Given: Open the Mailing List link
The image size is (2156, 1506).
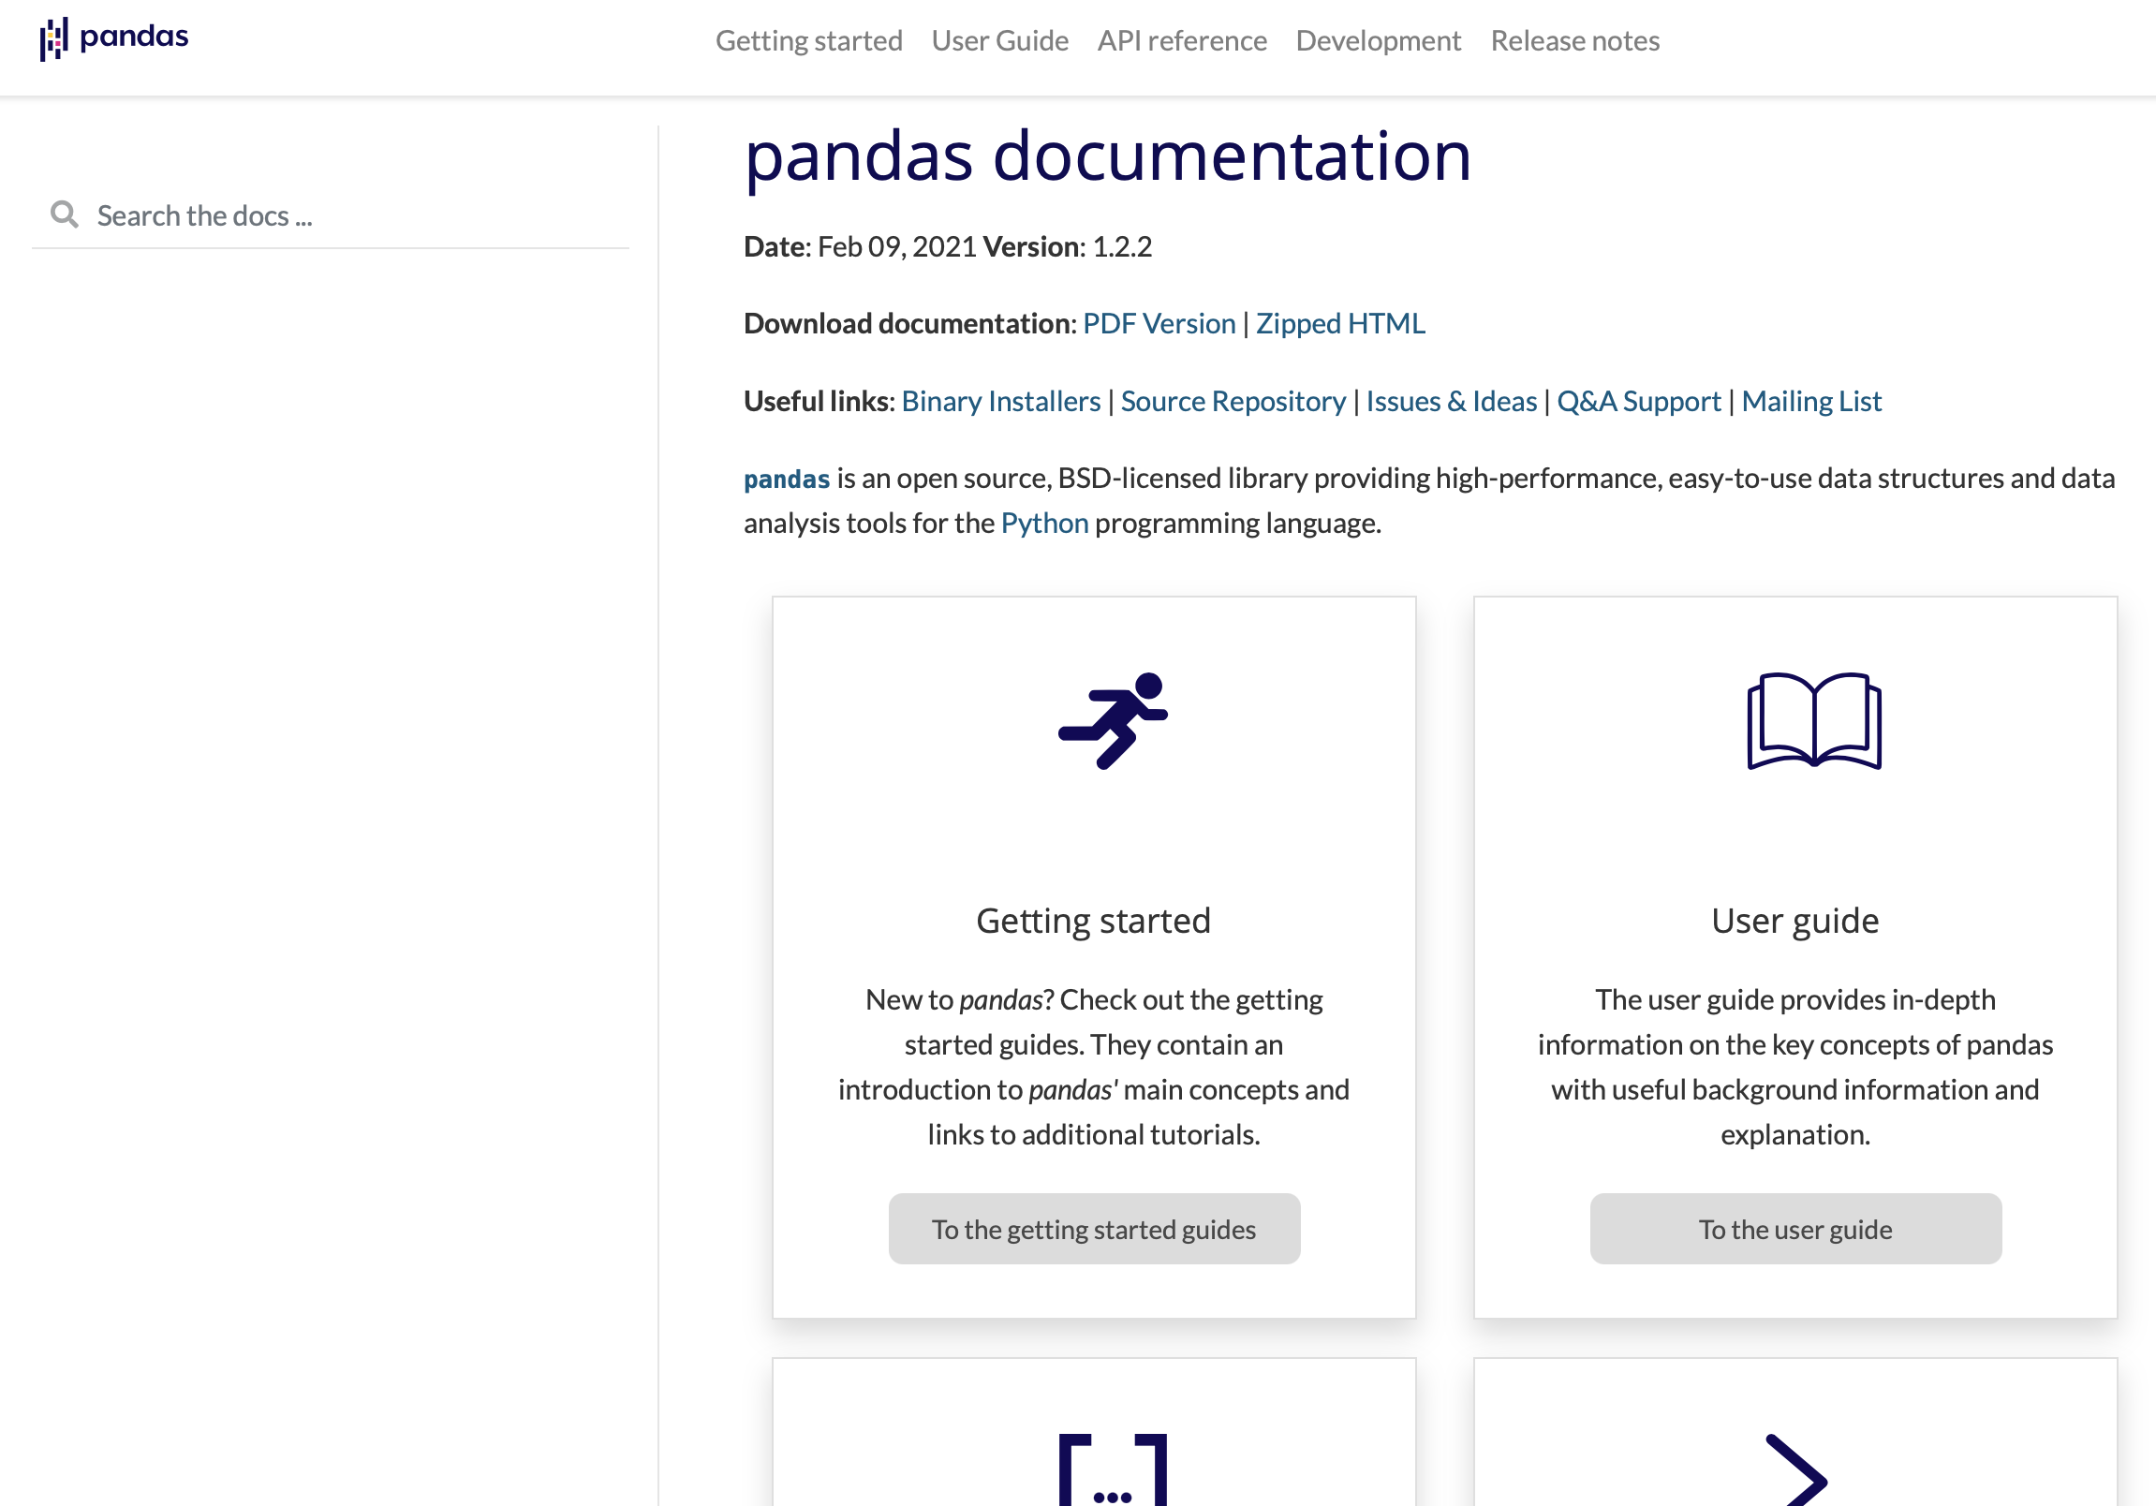Looking at the screenshot, I should coord(1811,401).
